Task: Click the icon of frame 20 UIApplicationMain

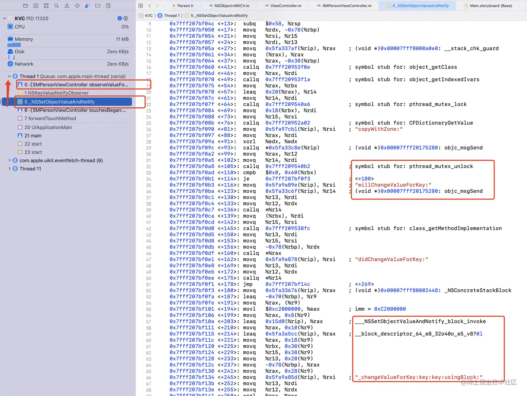Action: 20,127
